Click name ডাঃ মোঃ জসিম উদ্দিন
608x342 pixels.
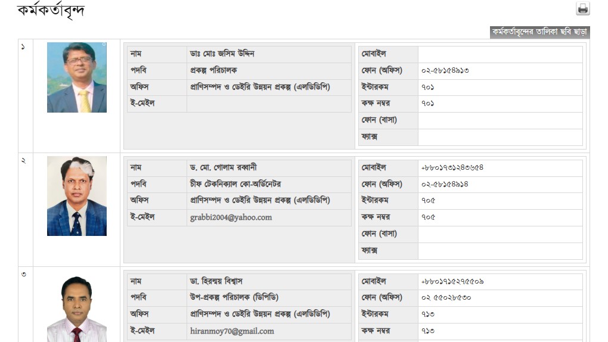(x=222, y=54)
